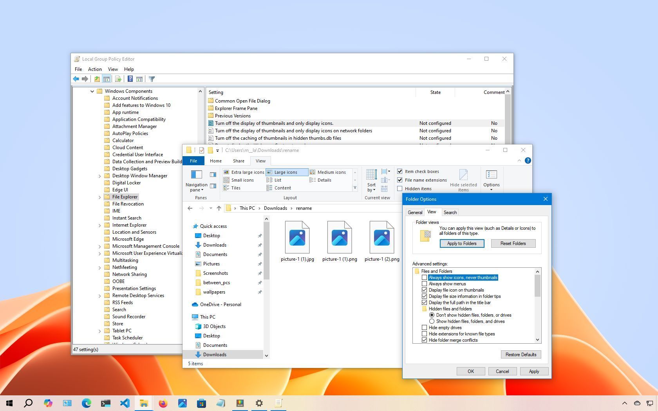The height and width of the screenshot is (411, 658).
Task: Click the Apply to Folders button
Action: (462, 243)
